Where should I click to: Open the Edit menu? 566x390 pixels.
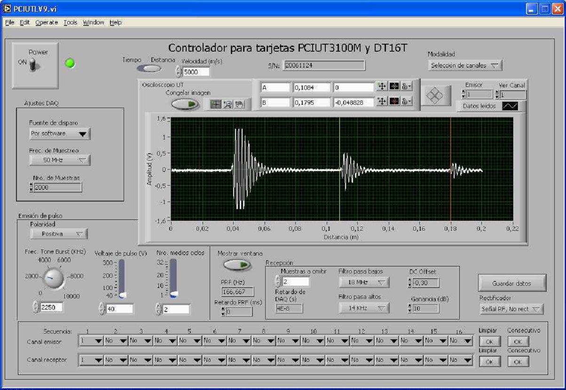point(25,22)
